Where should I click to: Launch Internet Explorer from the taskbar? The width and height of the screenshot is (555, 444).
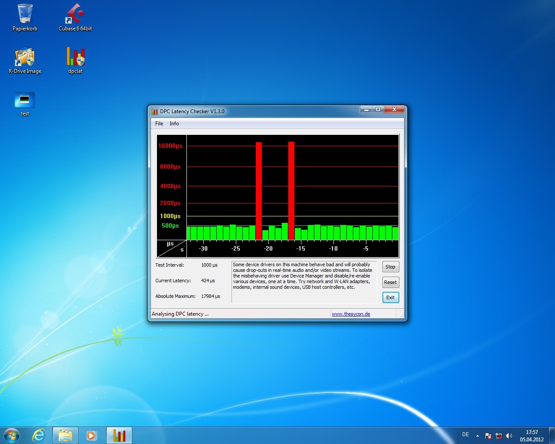pyautogui.click(x=39, y=435)
